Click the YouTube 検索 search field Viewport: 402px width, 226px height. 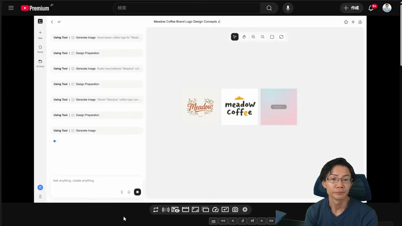pos(187,8)
